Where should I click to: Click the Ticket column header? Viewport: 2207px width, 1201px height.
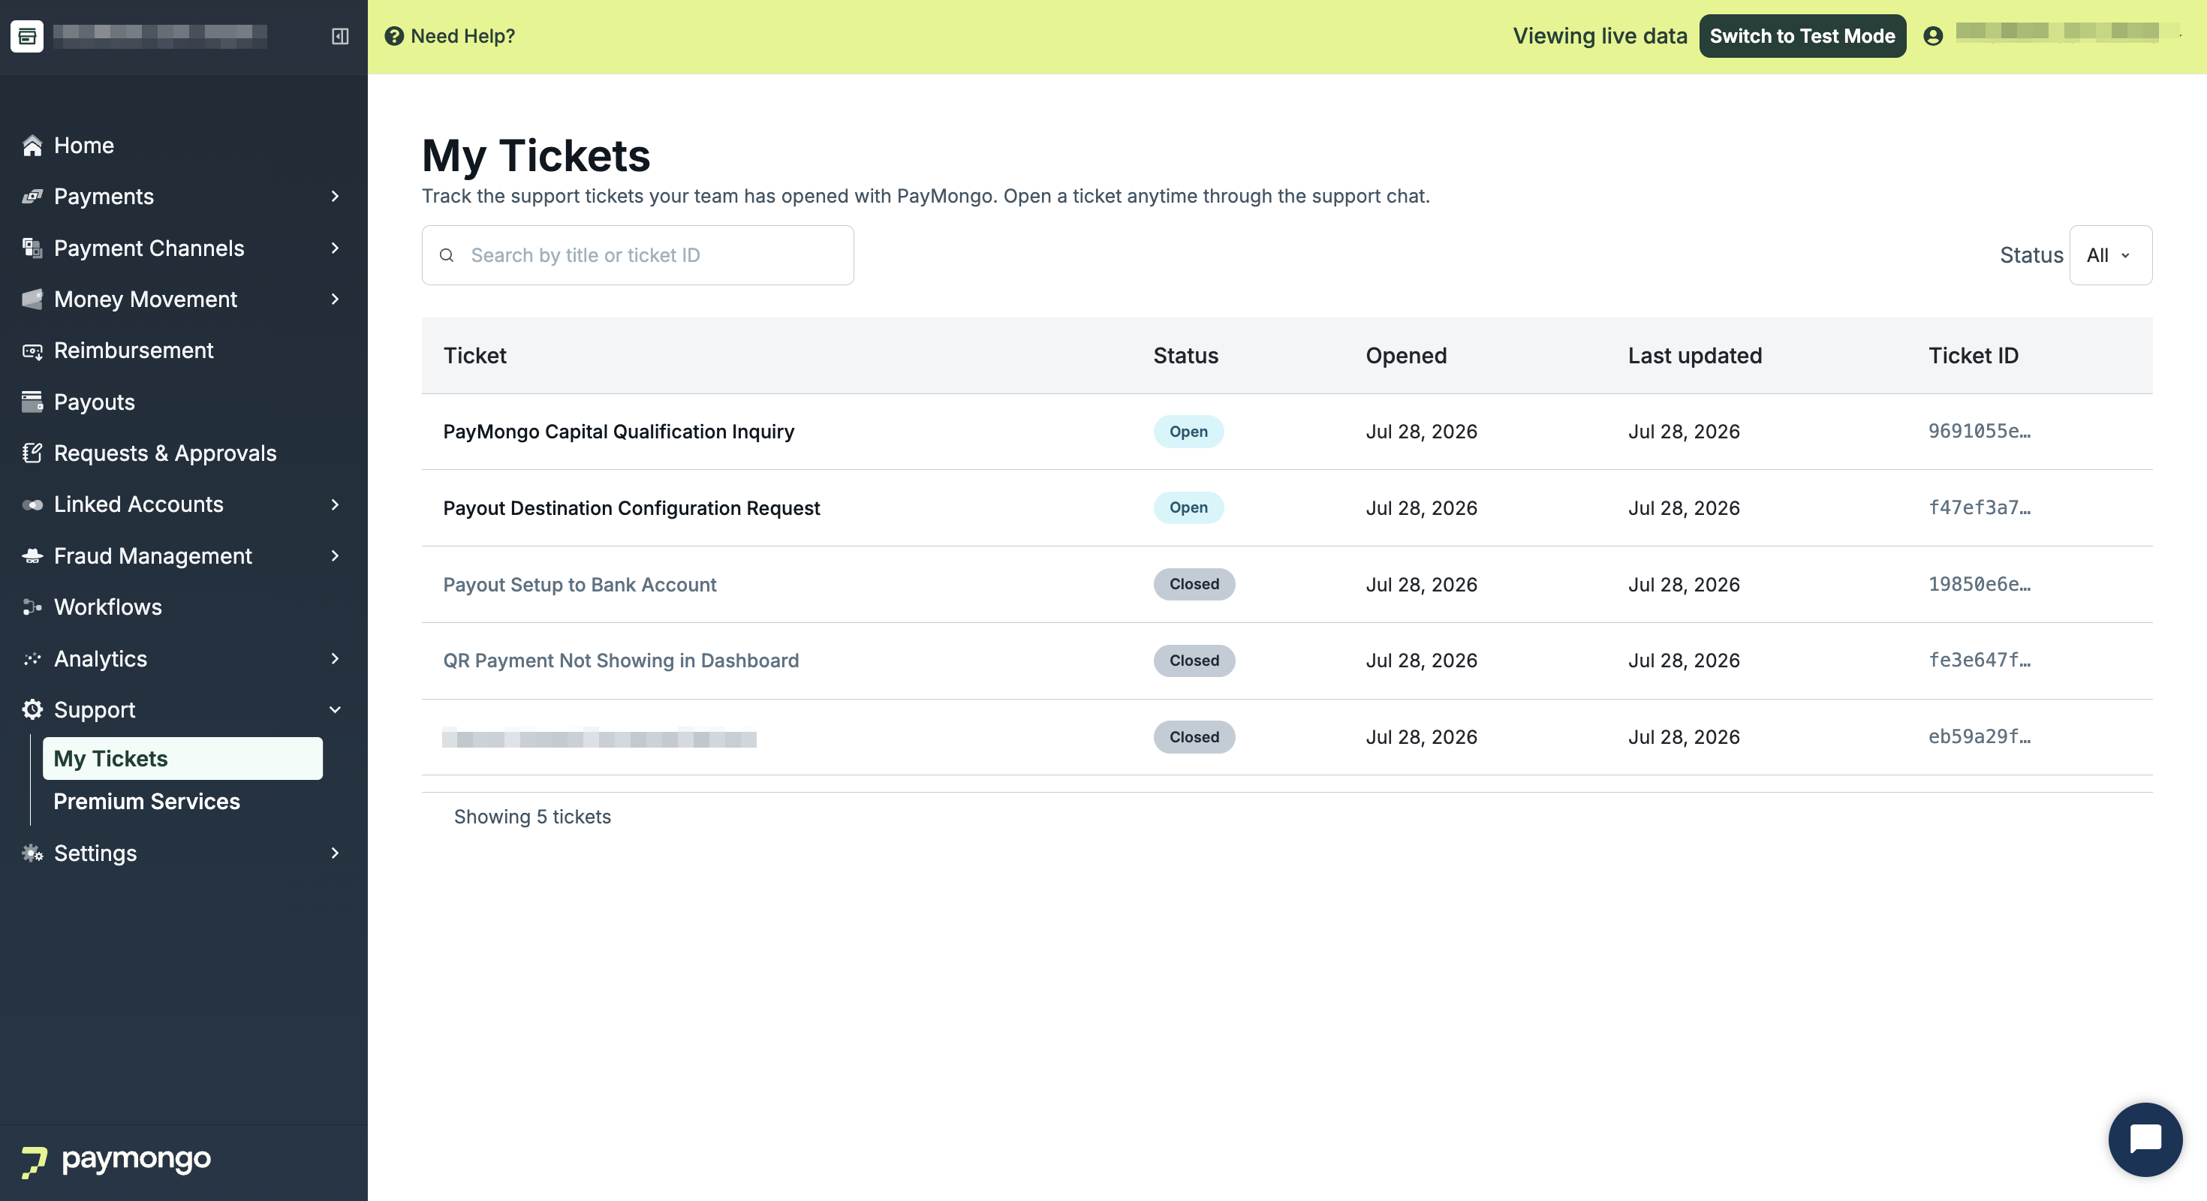click(x=474, y=356)
